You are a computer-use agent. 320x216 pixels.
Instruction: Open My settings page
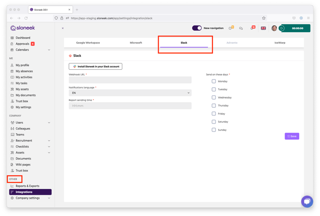click(23, 107)
